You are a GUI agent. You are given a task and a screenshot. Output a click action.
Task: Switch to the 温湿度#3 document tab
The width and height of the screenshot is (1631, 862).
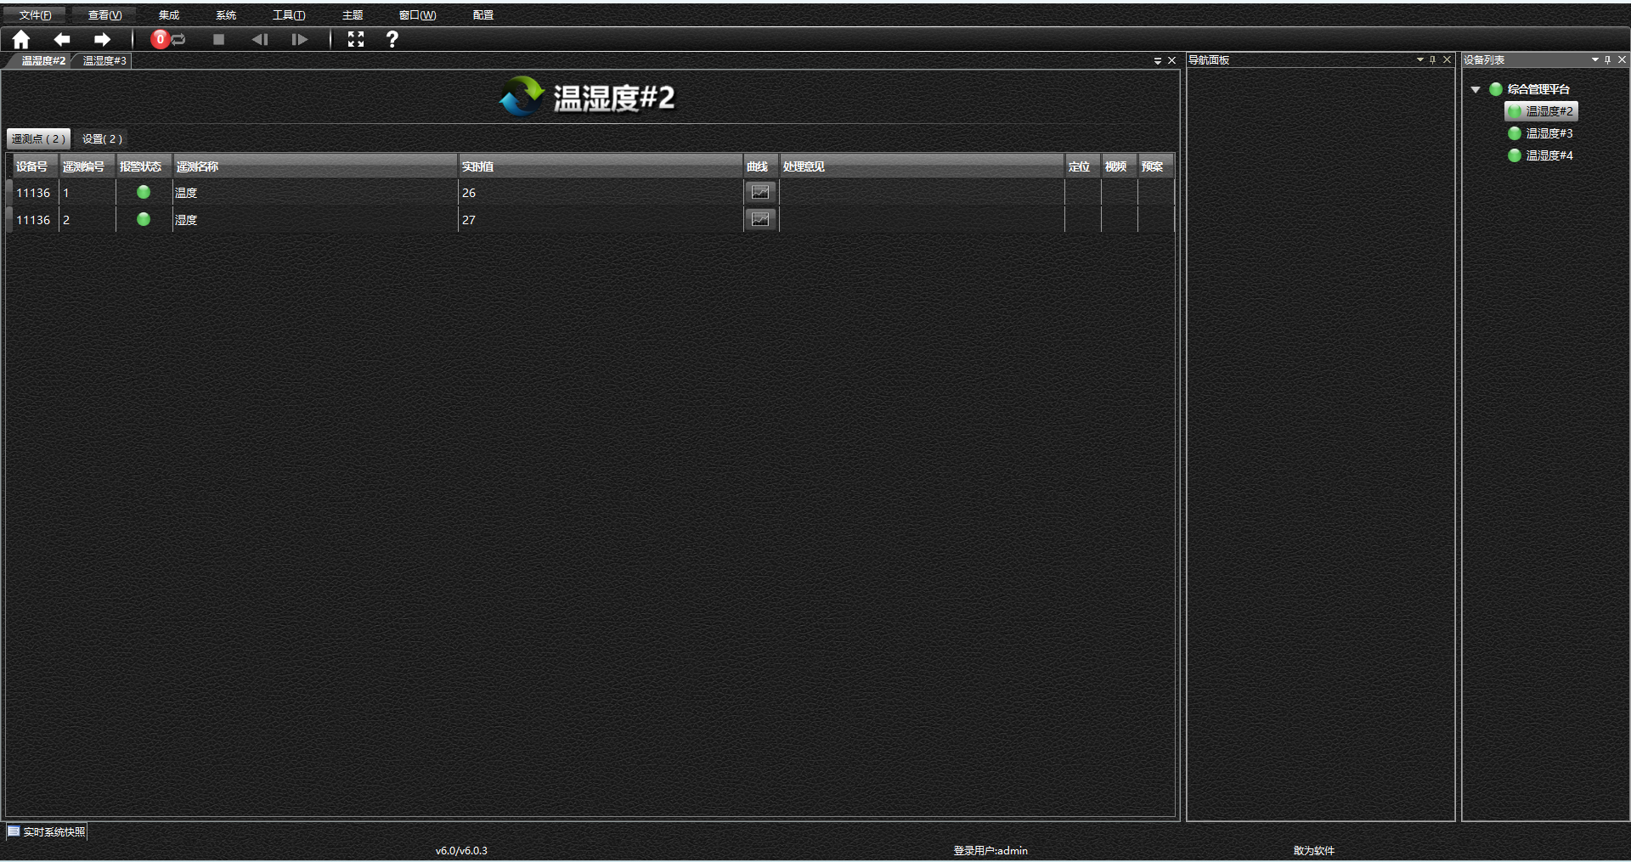(104, 61)
